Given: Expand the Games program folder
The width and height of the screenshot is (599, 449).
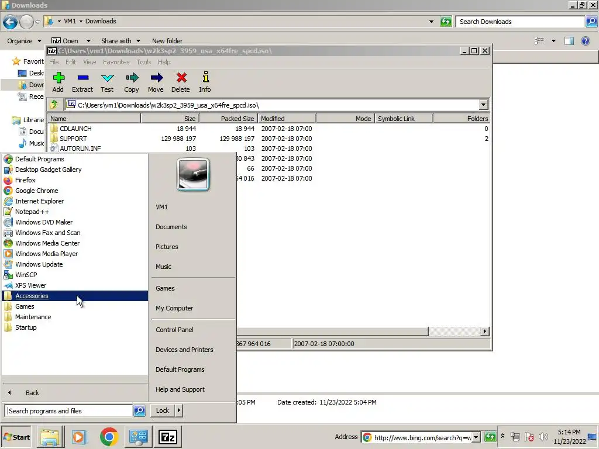Looking at the screenshot, I should click(x=25, y=306).
